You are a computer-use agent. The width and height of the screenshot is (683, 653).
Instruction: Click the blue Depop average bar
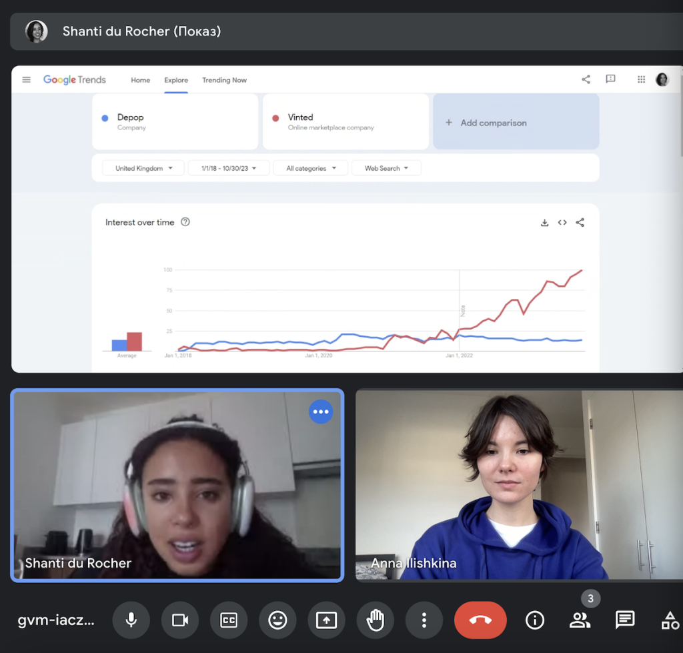(x=119, y=345)
